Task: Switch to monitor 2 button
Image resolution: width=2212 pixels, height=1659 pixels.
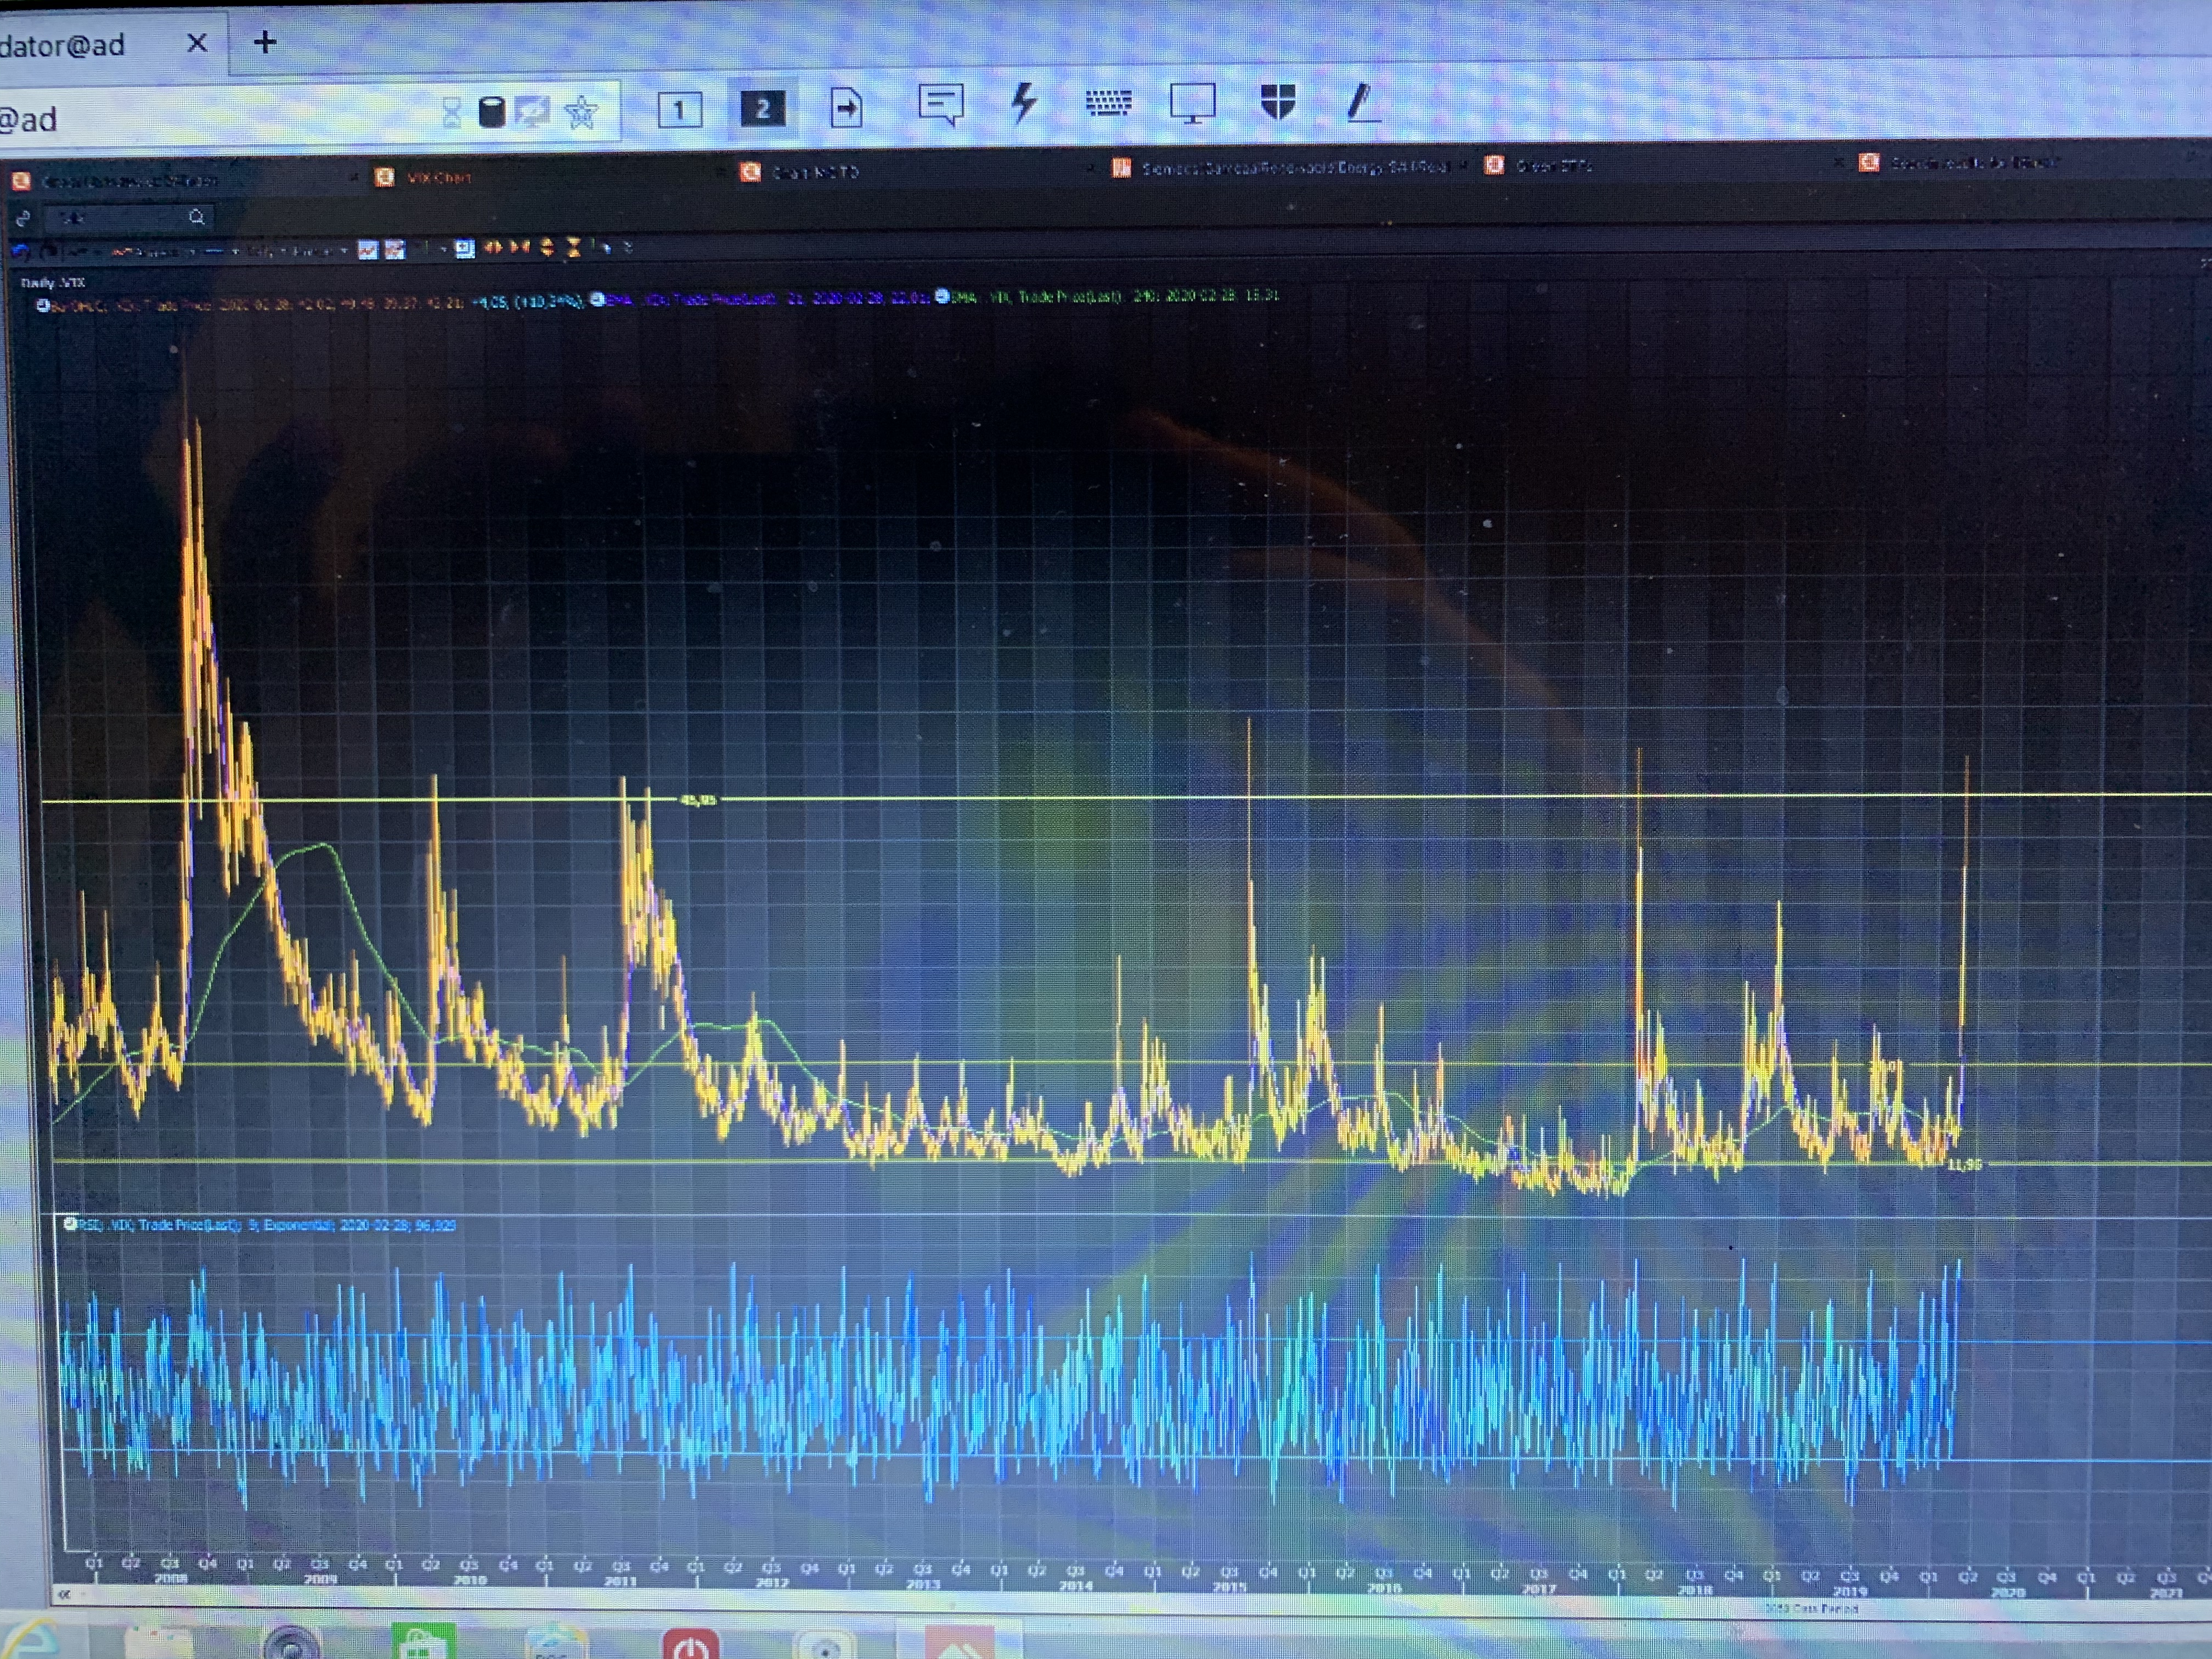Action: click(762, 108)
